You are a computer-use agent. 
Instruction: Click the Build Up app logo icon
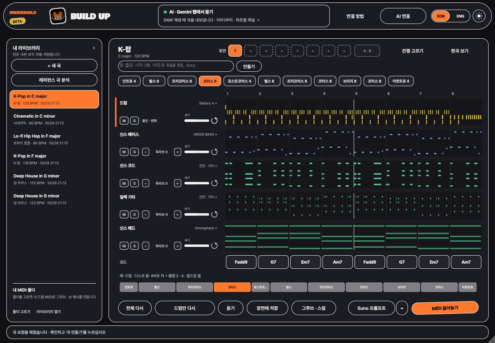(57, 16)
